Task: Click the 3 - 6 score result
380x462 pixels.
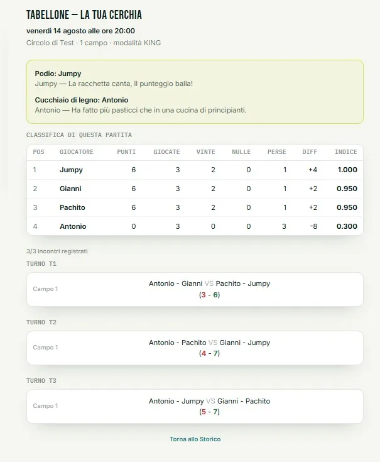Action: click(209, 295)
